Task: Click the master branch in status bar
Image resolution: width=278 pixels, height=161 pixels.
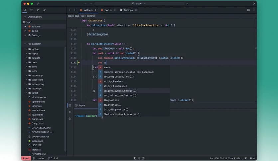Action: 40,158
